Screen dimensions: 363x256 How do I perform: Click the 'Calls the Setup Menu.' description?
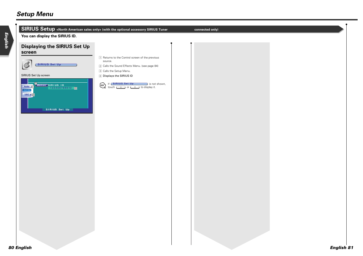point(117,71)
